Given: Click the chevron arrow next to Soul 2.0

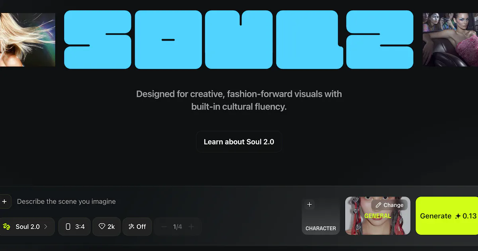Looking at the screenshot, I should (x=46, y=227).
